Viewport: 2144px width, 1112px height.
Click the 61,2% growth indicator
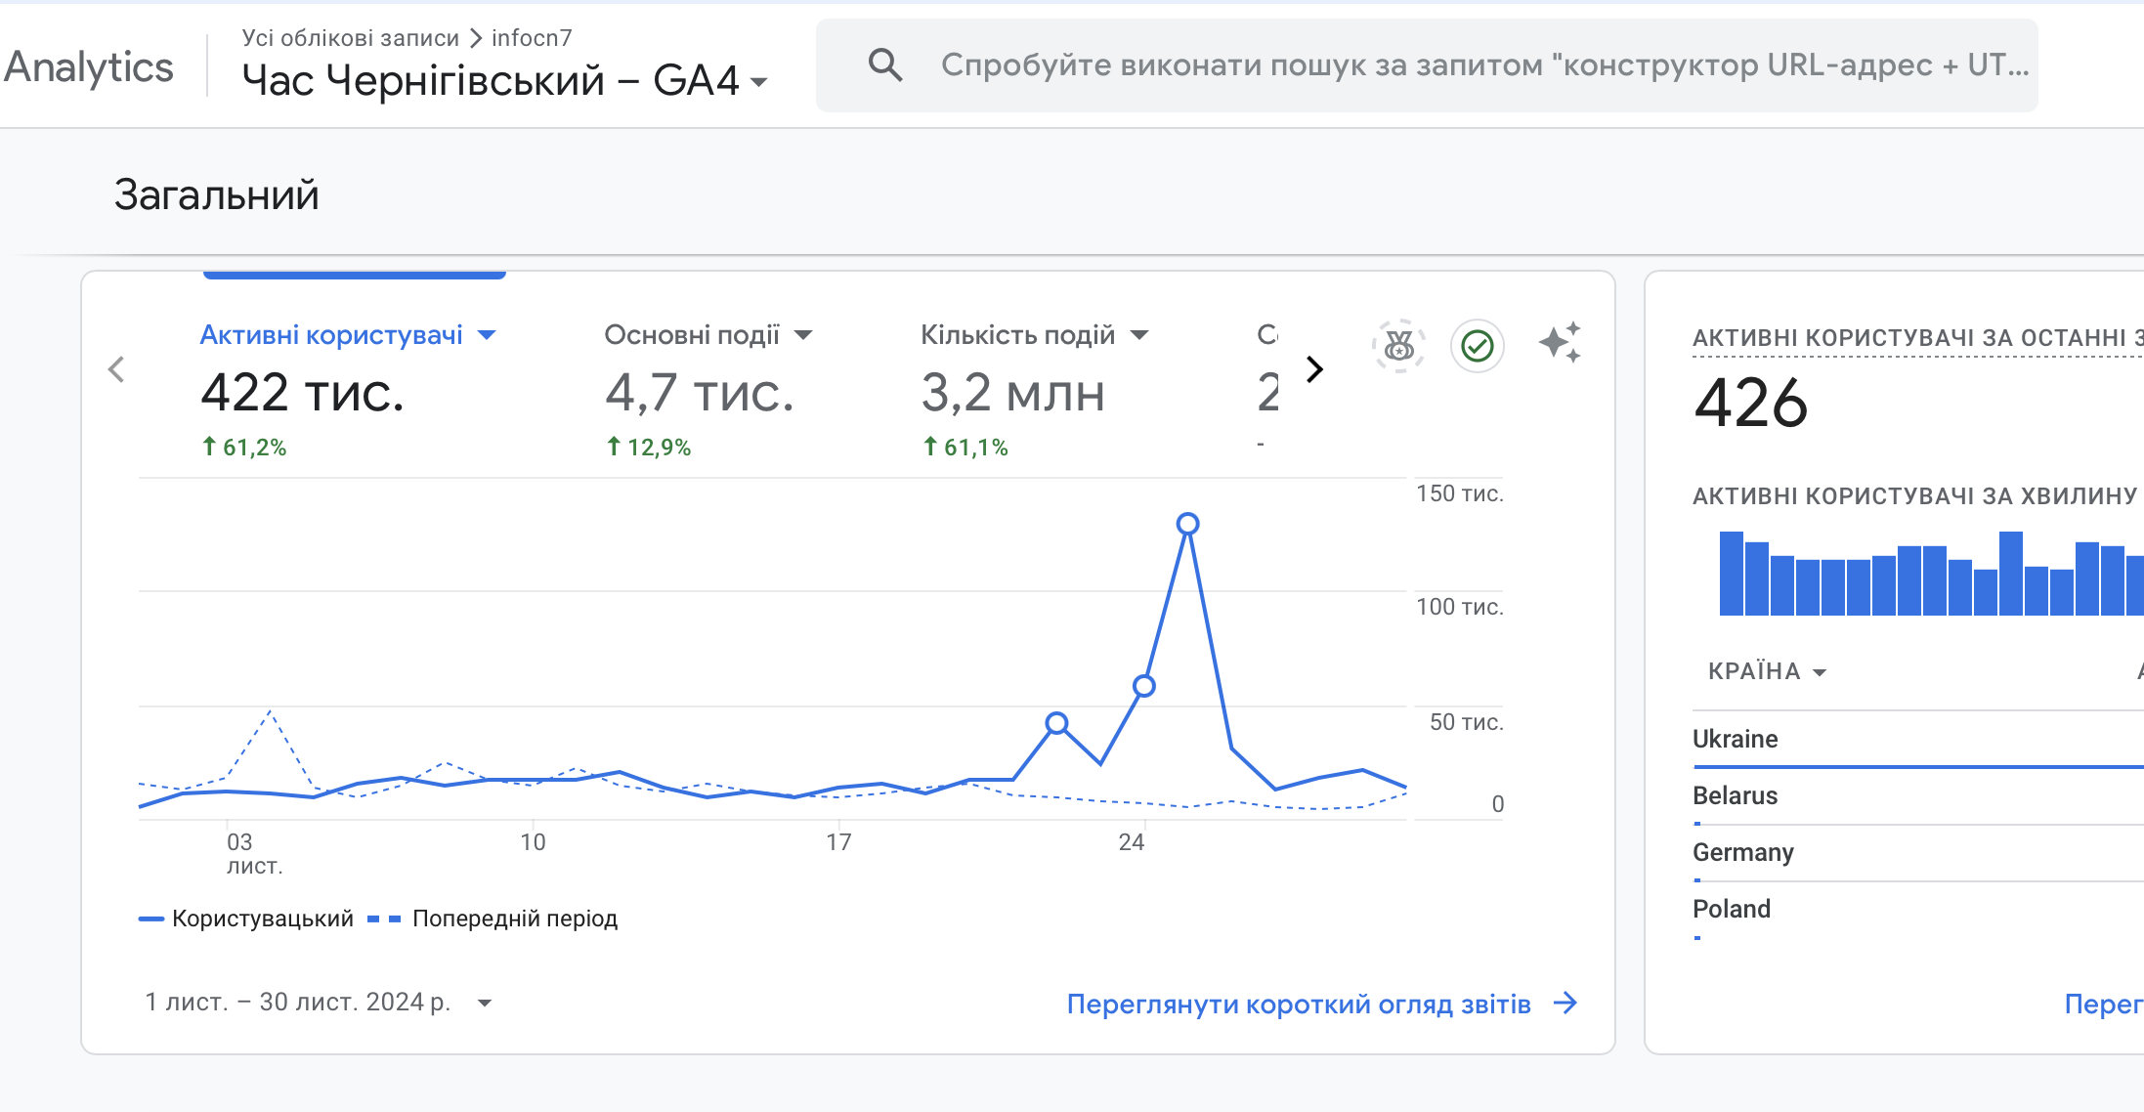244,448
